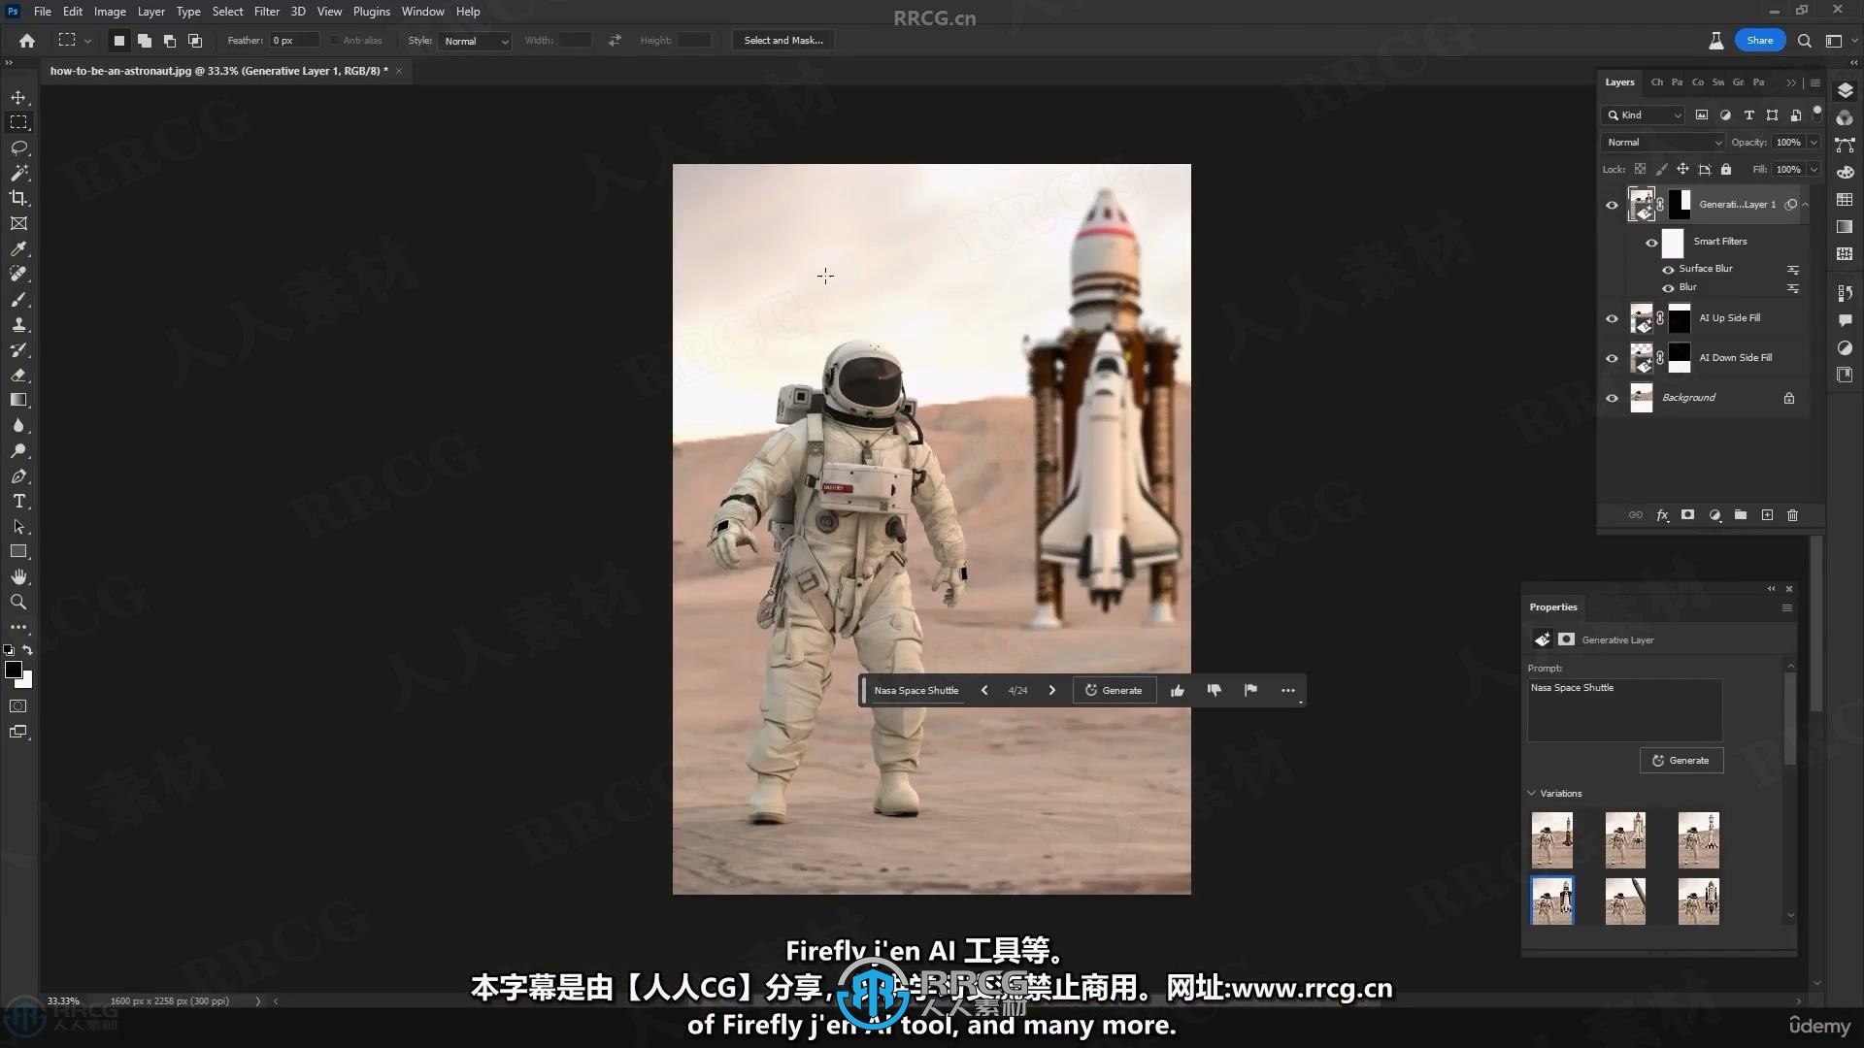Add layer mask from Layers panel footer
Image resolution: width=1864 pixels, height=1048 pixels.
point(1687,515)
